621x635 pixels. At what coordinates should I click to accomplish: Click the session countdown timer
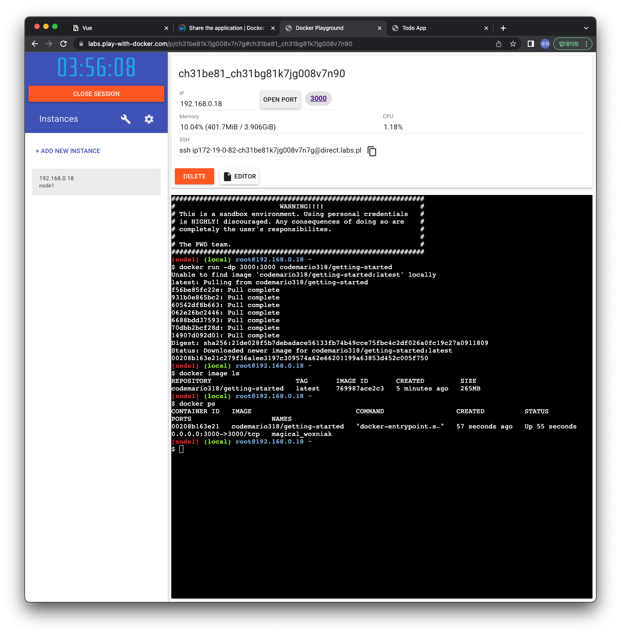coord(96,67)
